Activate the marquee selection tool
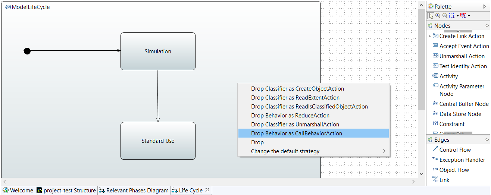Viewport: 491px width, 195px height. [451, 16]
